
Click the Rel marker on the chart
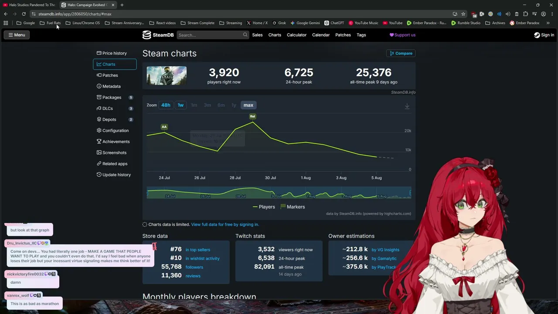point(252,116)
